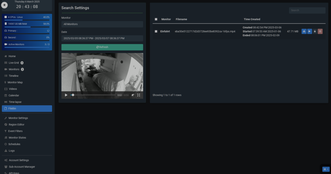Unmute the video preview audio
The image size is (331, 174).
[x=133, y=95]
